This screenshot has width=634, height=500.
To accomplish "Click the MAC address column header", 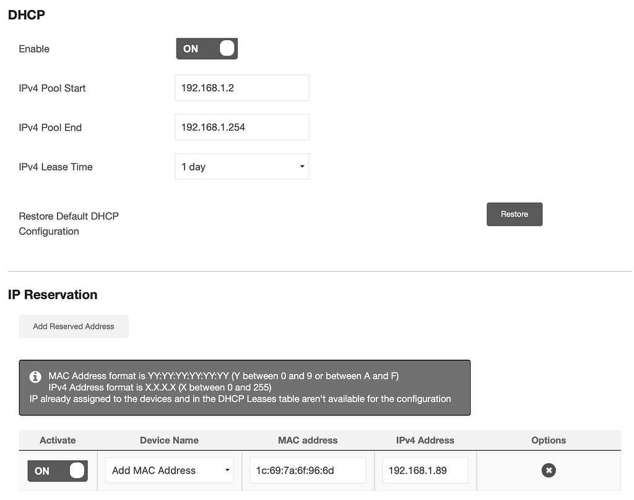I will click(308, 440).
